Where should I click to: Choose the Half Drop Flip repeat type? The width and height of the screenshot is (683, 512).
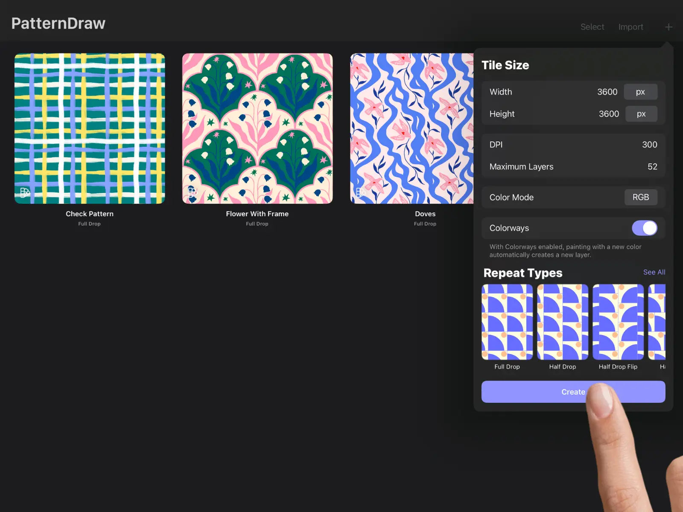click(x=618, y=322)
